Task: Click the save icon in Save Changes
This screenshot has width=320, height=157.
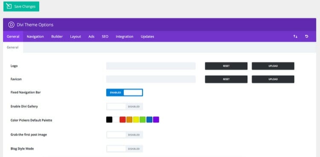Action: tap(9, 6)
